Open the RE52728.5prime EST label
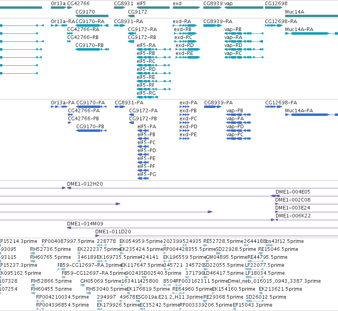This screenshot has width=338, height=311. click(x=223, y=241)
